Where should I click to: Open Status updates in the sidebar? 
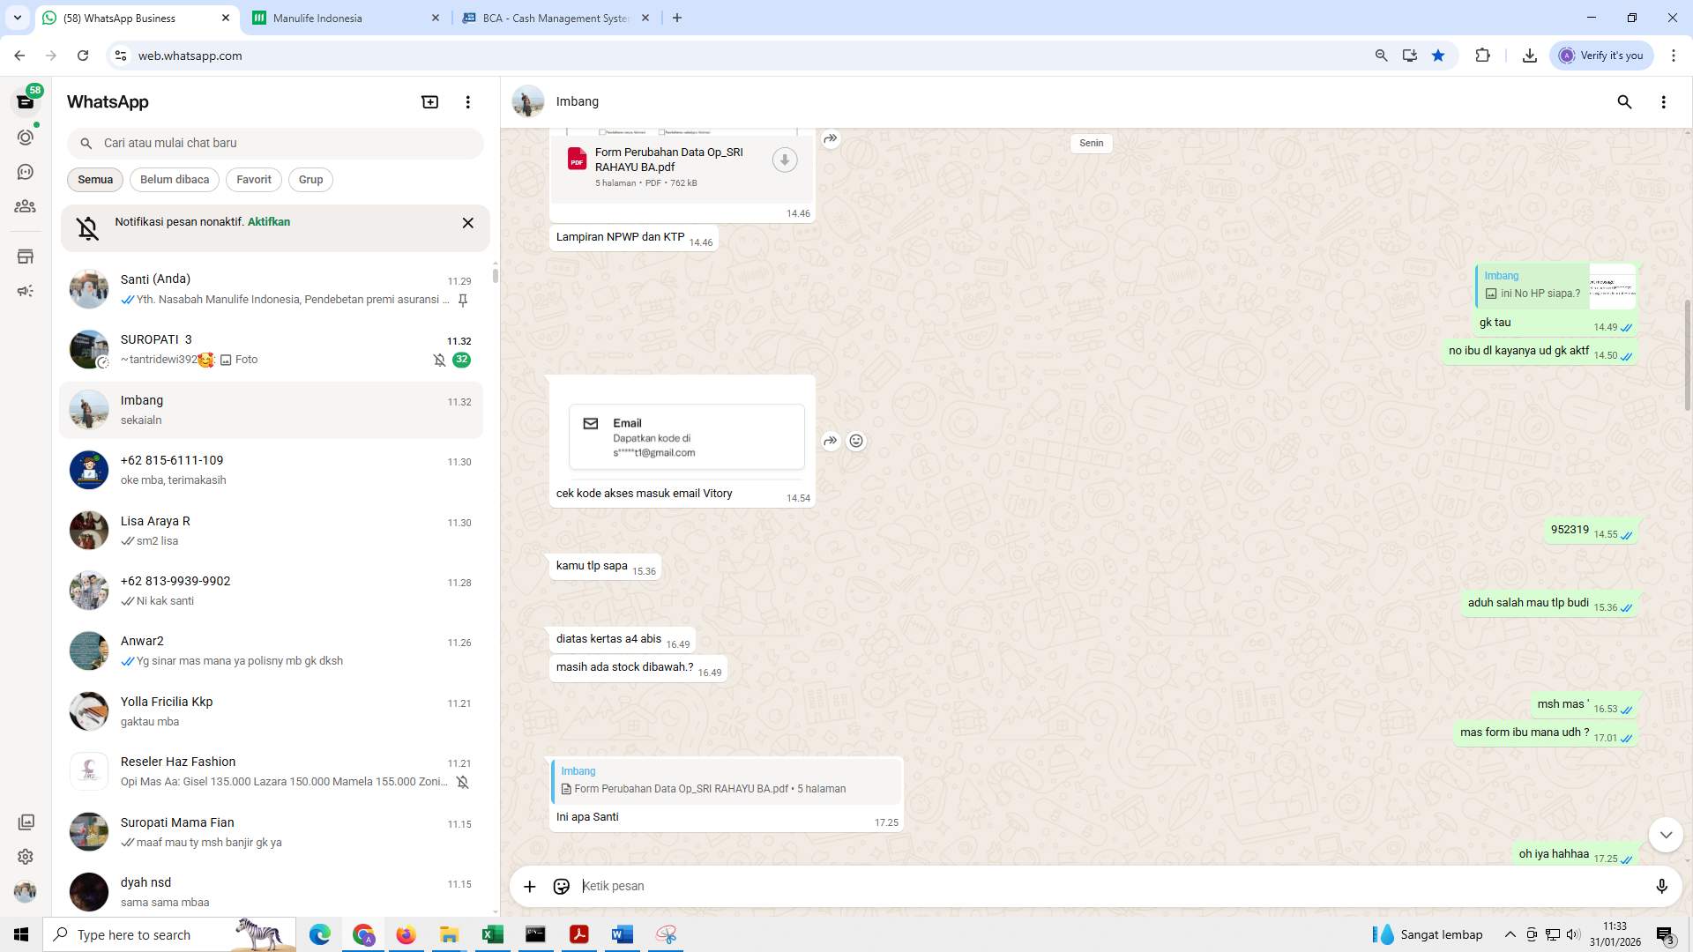point(26,137)
